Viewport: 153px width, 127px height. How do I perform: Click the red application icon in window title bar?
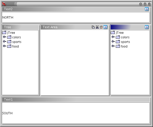[x=4, y=4]
